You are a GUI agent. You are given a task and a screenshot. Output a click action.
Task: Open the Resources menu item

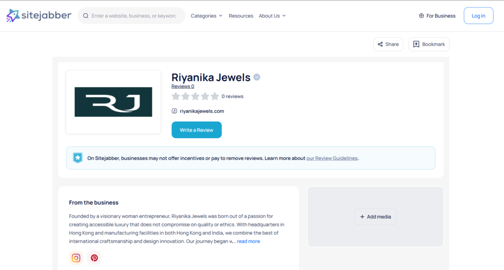click(x=241, y=16)
